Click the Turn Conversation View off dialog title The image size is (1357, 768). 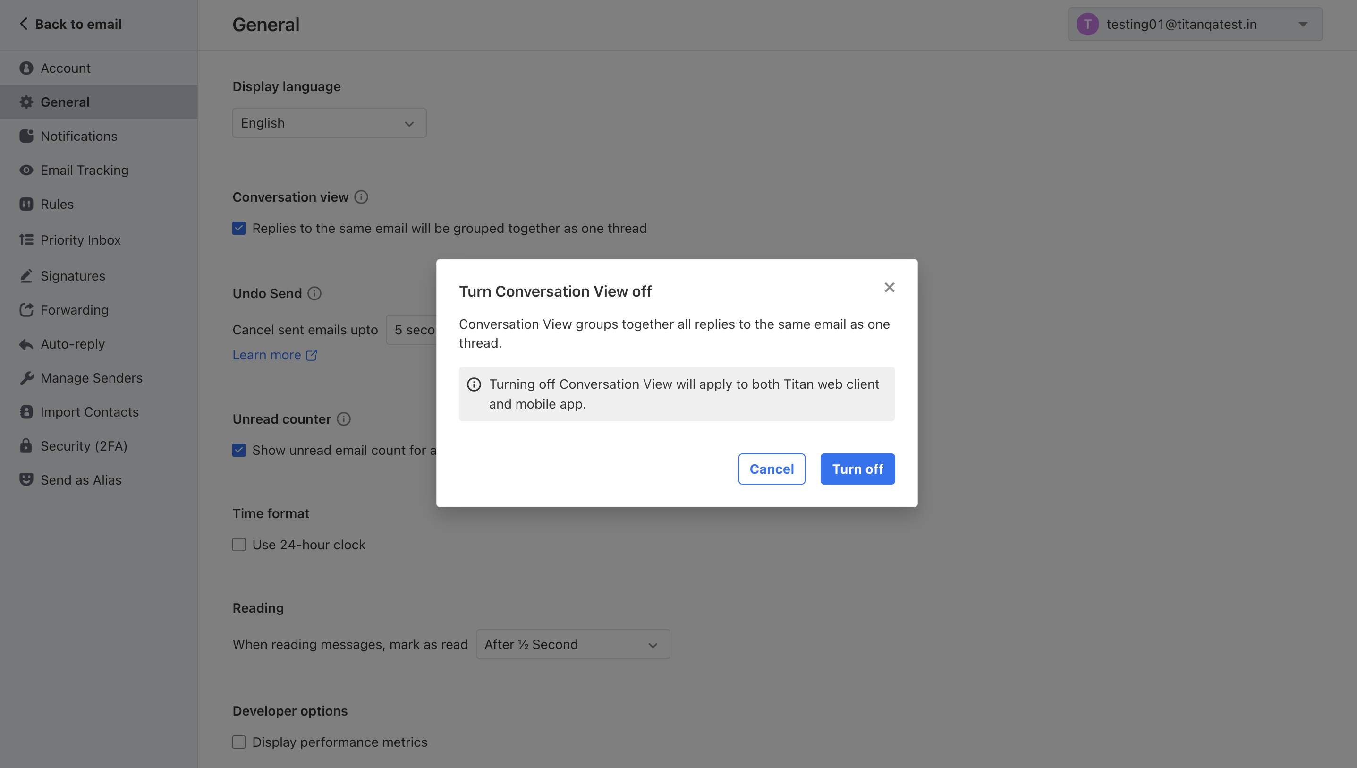[555, 291]
